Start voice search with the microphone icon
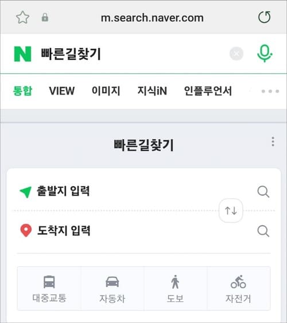This screenshot has height=323, width=287. [x=265, y=53]
